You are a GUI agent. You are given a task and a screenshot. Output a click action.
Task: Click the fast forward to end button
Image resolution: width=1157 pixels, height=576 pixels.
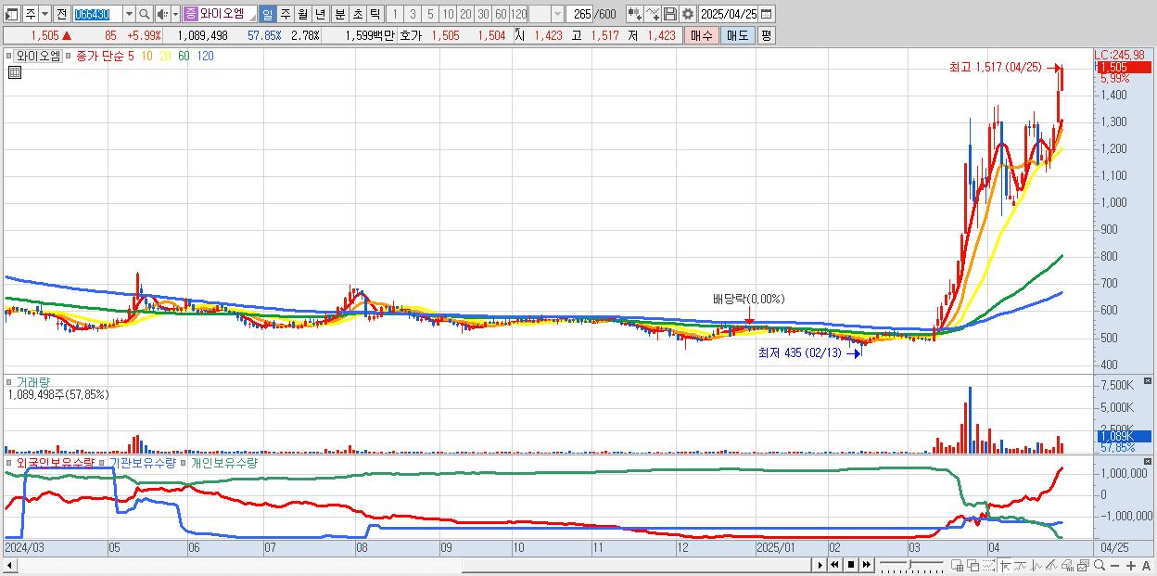(x=867, y=565)
